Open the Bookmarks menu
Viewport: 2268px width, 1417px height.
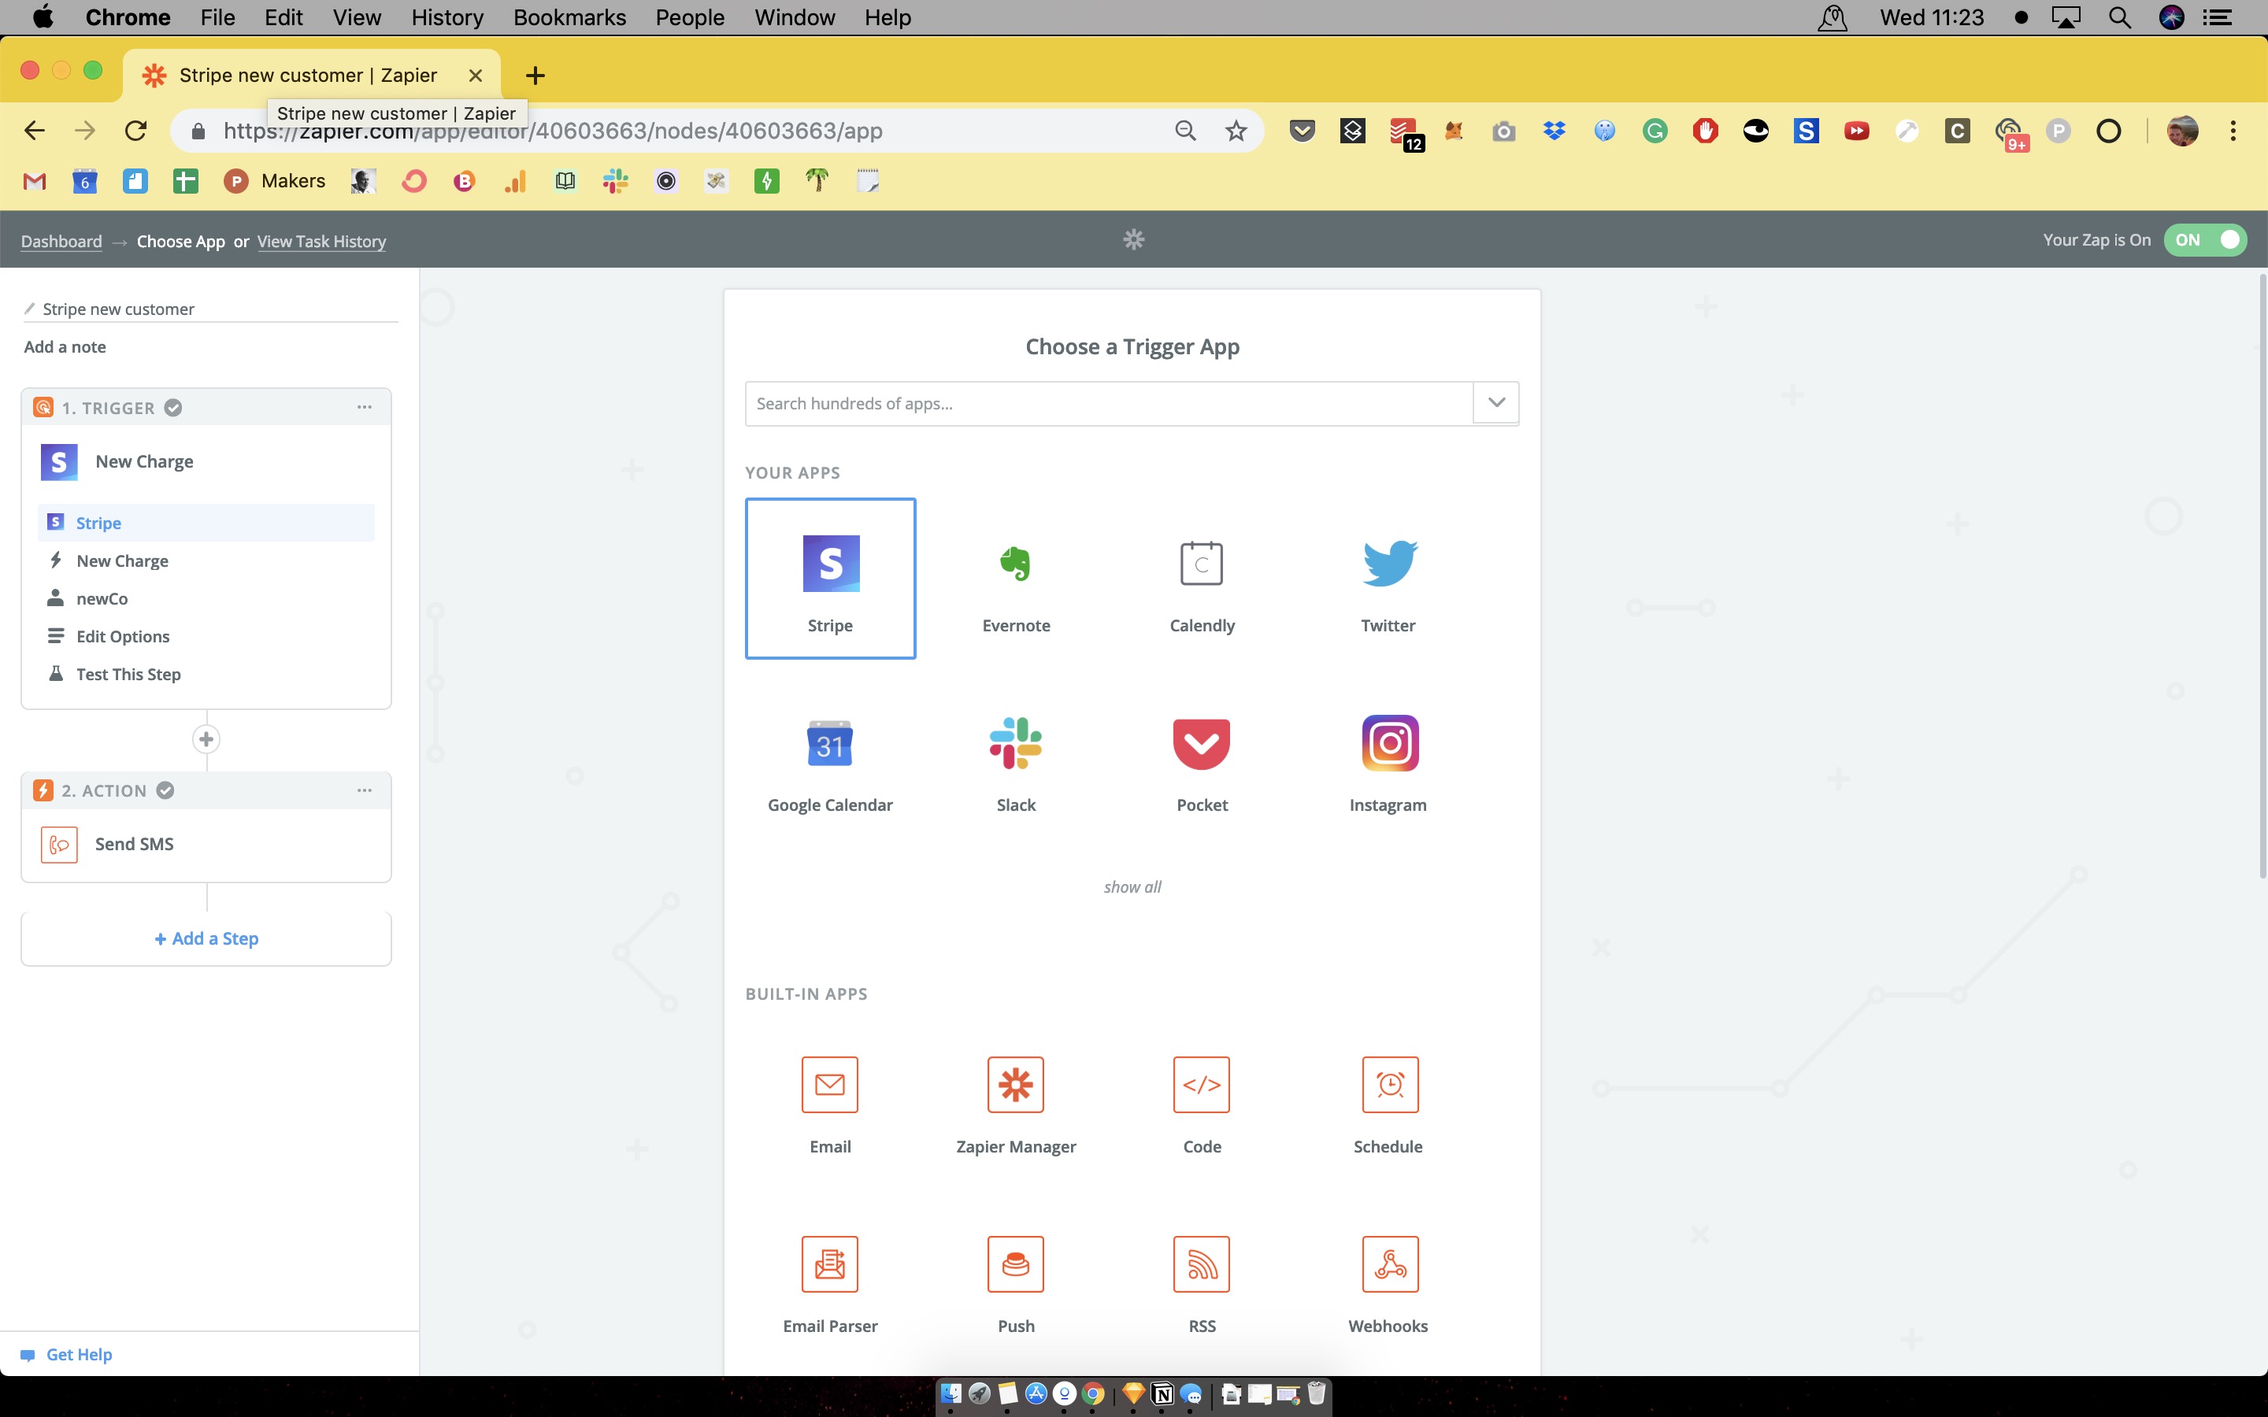click(x=569, y=18)
